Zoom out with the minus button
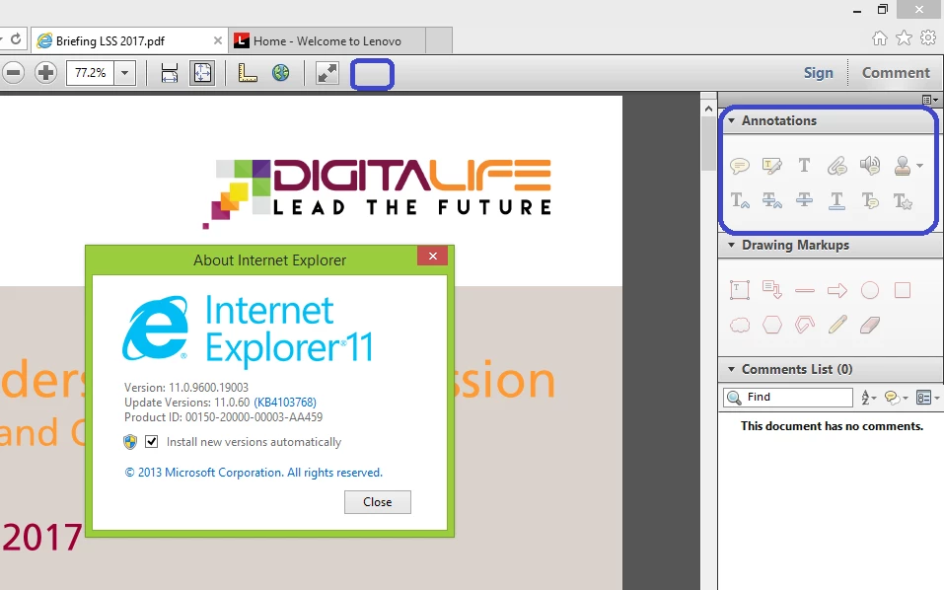The image size is (944, 590). (x=13, y=73)
